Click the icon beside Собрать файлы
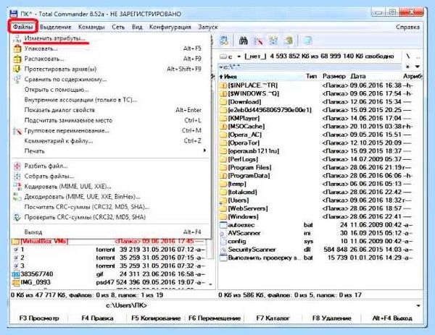 17,177
